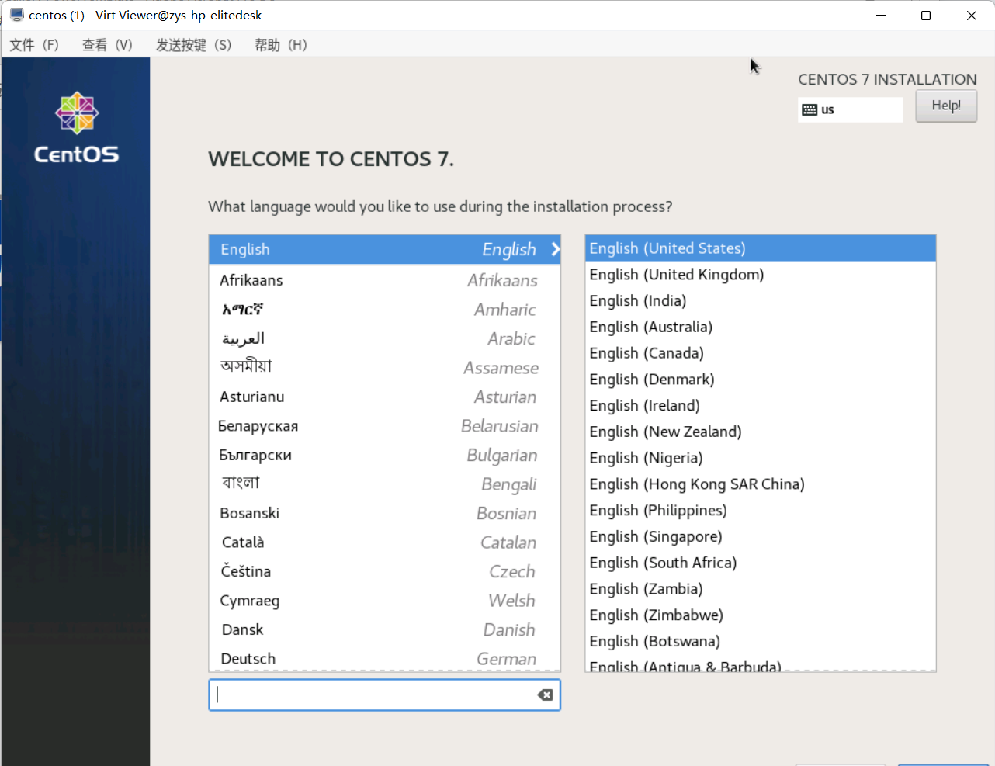Open the 发送按键 (S) menu

point(193,45)
